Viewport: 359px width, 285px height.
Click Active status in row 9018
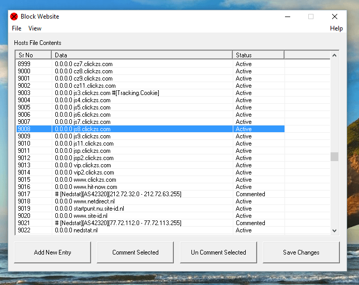[x=244, y=201]
